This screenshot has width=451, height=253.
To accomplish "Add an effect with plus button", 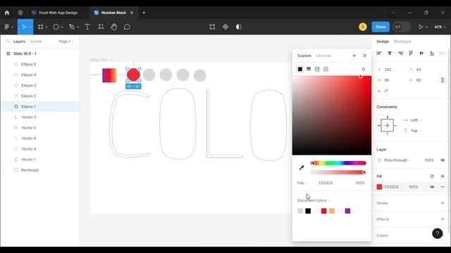I will (443, 219).
